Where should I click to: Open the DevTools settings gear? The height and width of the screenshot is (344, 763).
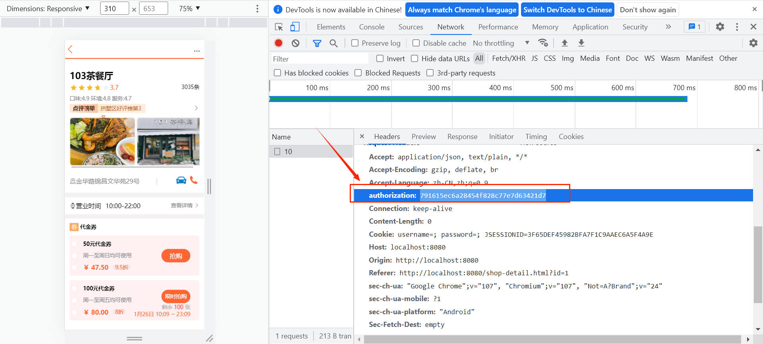[x=720, y=27]
